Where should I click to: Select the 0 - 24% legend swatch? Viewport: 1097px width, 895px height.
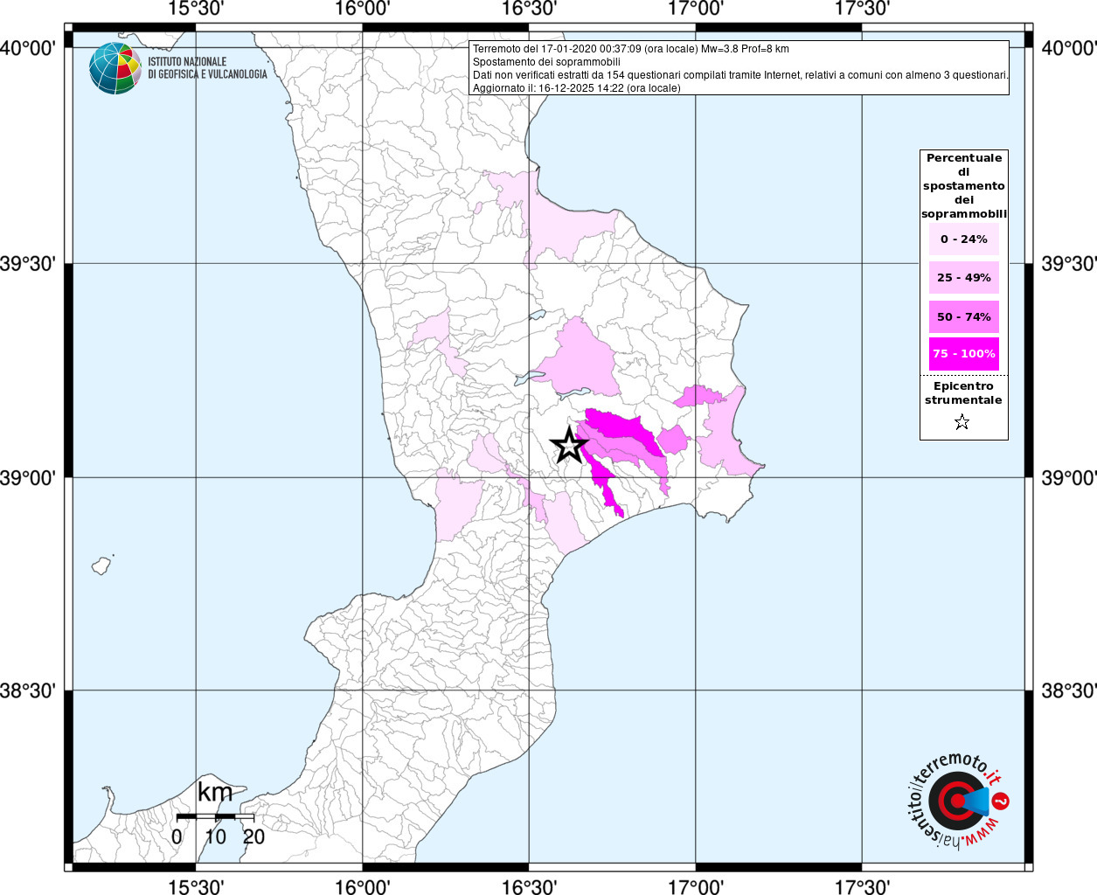pyautogui.click(x=964, y=239)
